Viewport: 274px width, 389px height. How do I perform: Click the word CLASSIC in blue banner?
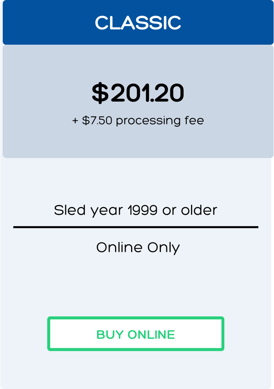pyautogui.click(x=138, y=23)
